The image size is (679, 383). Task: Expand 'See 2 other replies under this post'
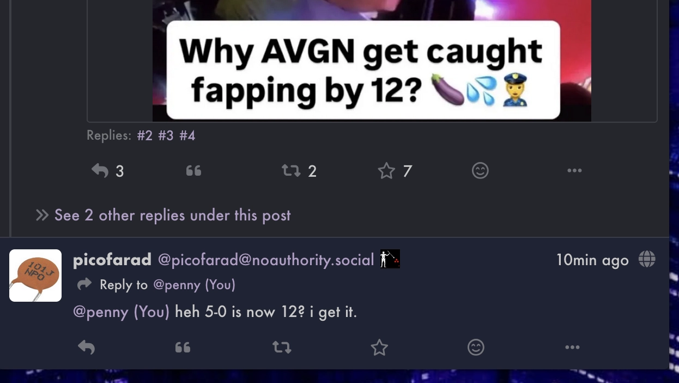coord(163,216)
